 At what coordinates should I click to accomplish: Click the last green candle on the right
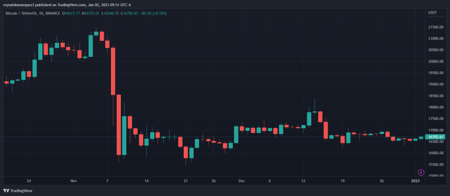pyautogui.click(x=421, y=138)
